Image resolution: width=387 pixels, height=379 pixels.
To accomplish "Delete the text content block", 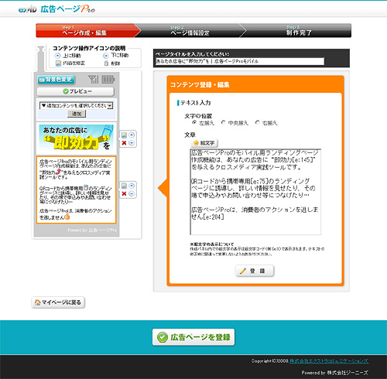I will (124, 193).
